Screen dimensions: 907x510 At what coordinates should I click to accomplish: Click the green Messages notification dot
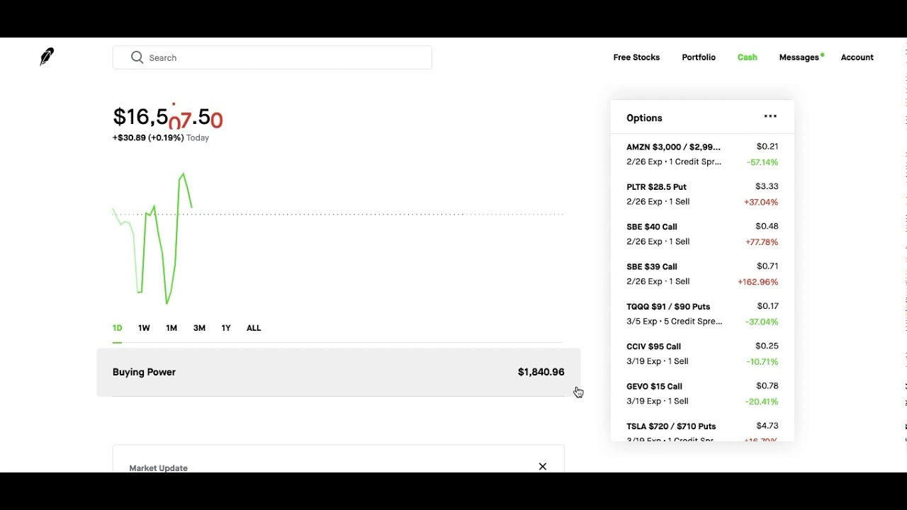click(x=822, y=55)
